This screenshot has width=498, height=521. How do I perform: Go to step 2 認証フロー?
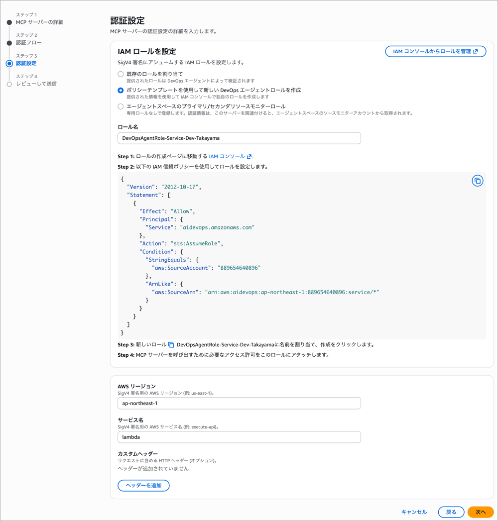click(29, 43)
